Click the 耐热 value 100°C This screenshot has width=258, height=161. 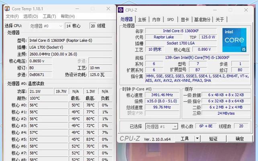click(48, 98)
